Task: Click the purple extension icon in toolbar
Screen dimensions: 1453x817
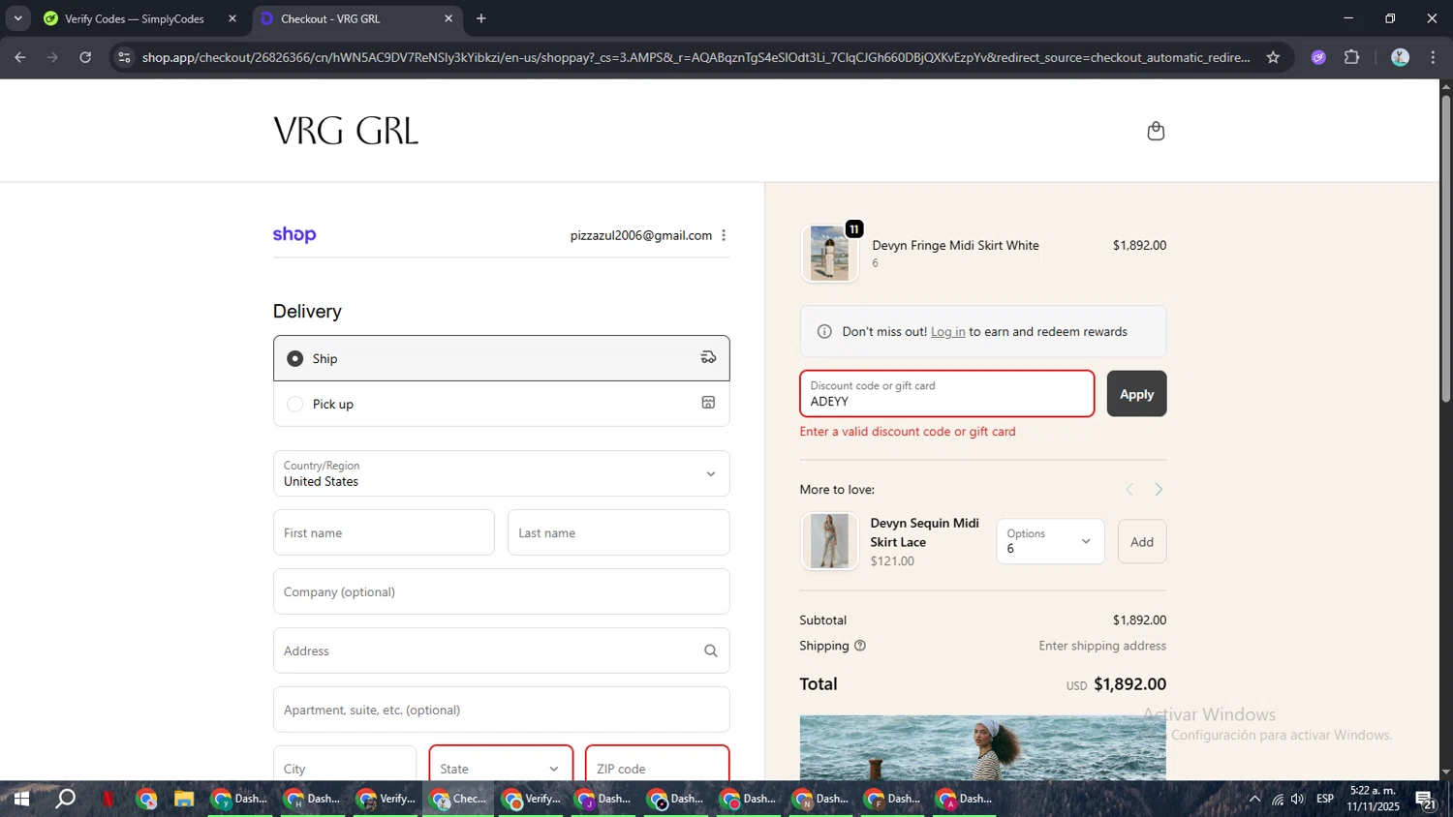Action: click(1318, 57)
